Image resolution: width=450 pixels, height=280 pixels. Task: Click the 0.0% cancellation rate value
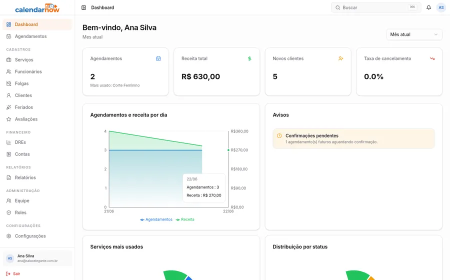coord(373,76)
